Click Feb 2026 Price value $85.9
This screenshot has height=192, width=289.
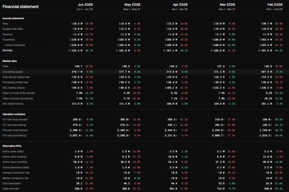[x=268, y=66]
